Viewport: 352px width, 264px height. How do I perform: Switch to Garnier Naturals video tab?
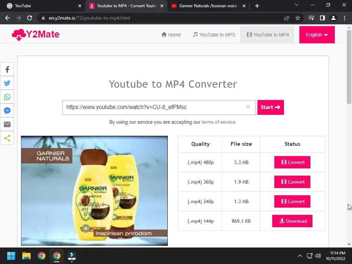point(208,6)
